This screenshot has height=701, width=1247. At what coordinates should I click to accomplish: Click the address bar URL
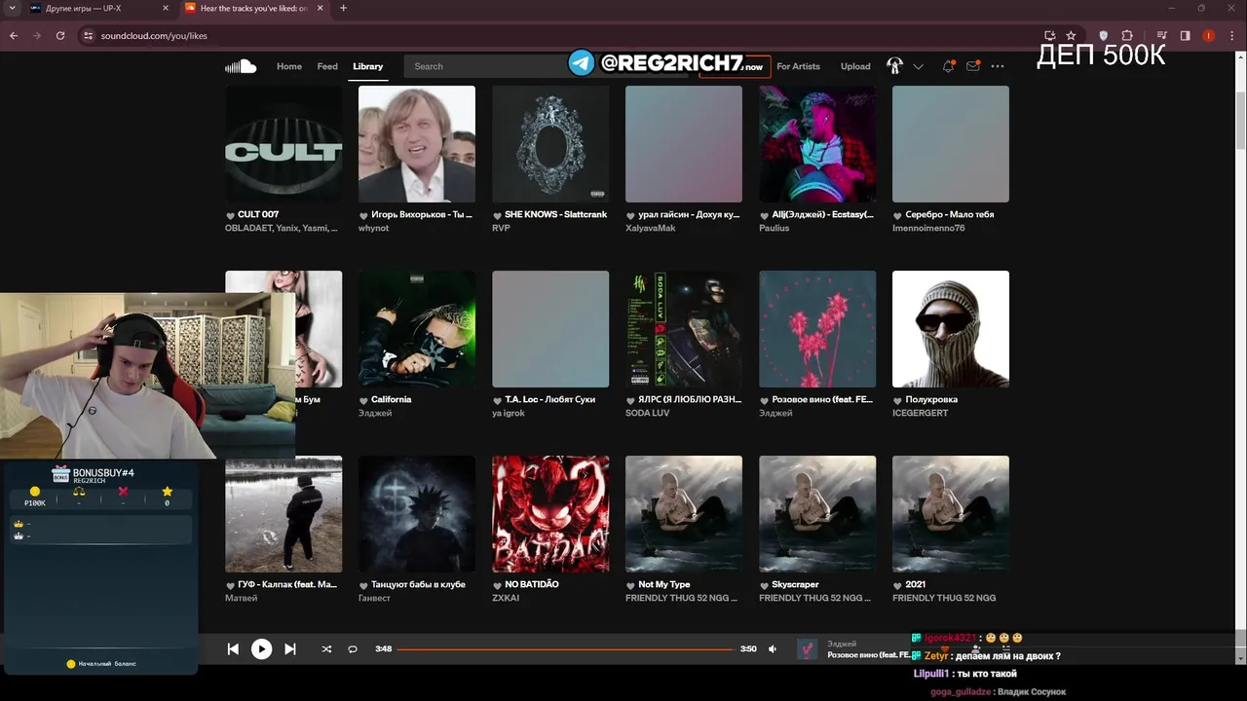click(x=154, y=36)
